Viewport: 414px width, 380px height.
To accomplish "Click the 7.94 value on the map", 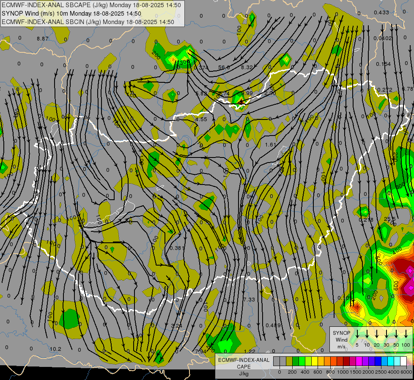I will (201, 352).
